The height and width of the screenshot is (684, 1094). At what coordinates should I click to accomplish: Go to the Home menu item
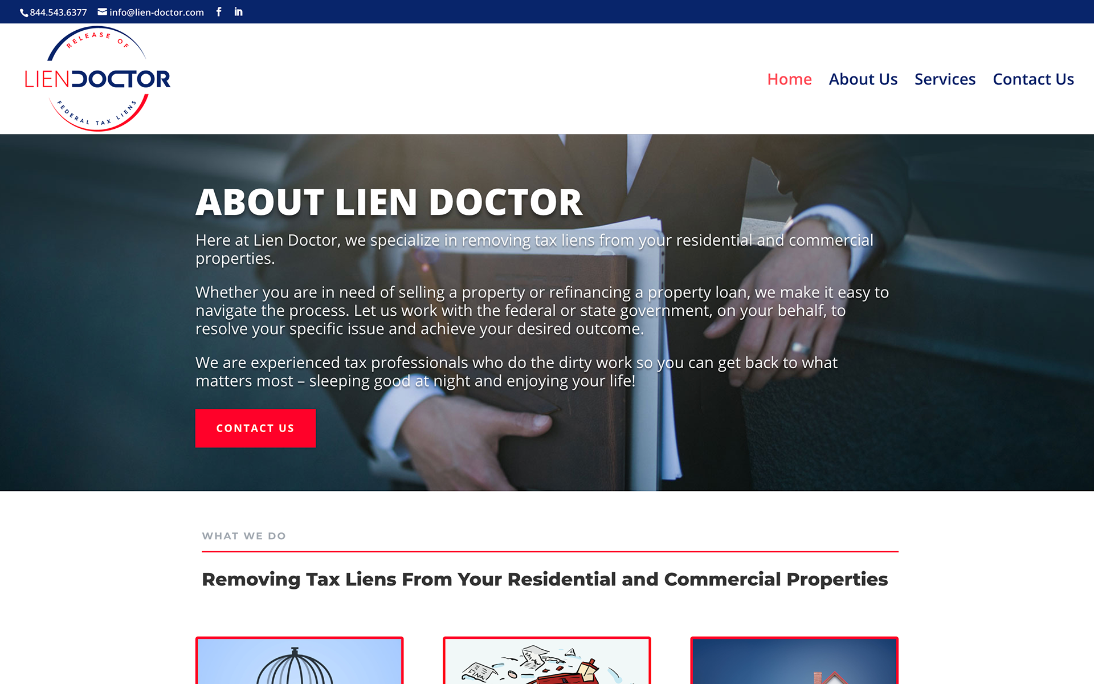[x=789, y=79]
